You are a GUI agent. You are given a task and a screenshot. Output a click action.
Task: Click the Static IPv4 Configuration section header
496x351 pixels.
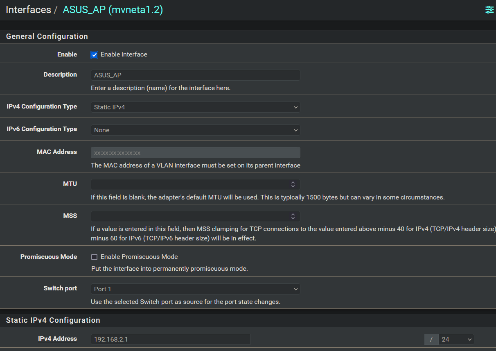pos(53,320)
